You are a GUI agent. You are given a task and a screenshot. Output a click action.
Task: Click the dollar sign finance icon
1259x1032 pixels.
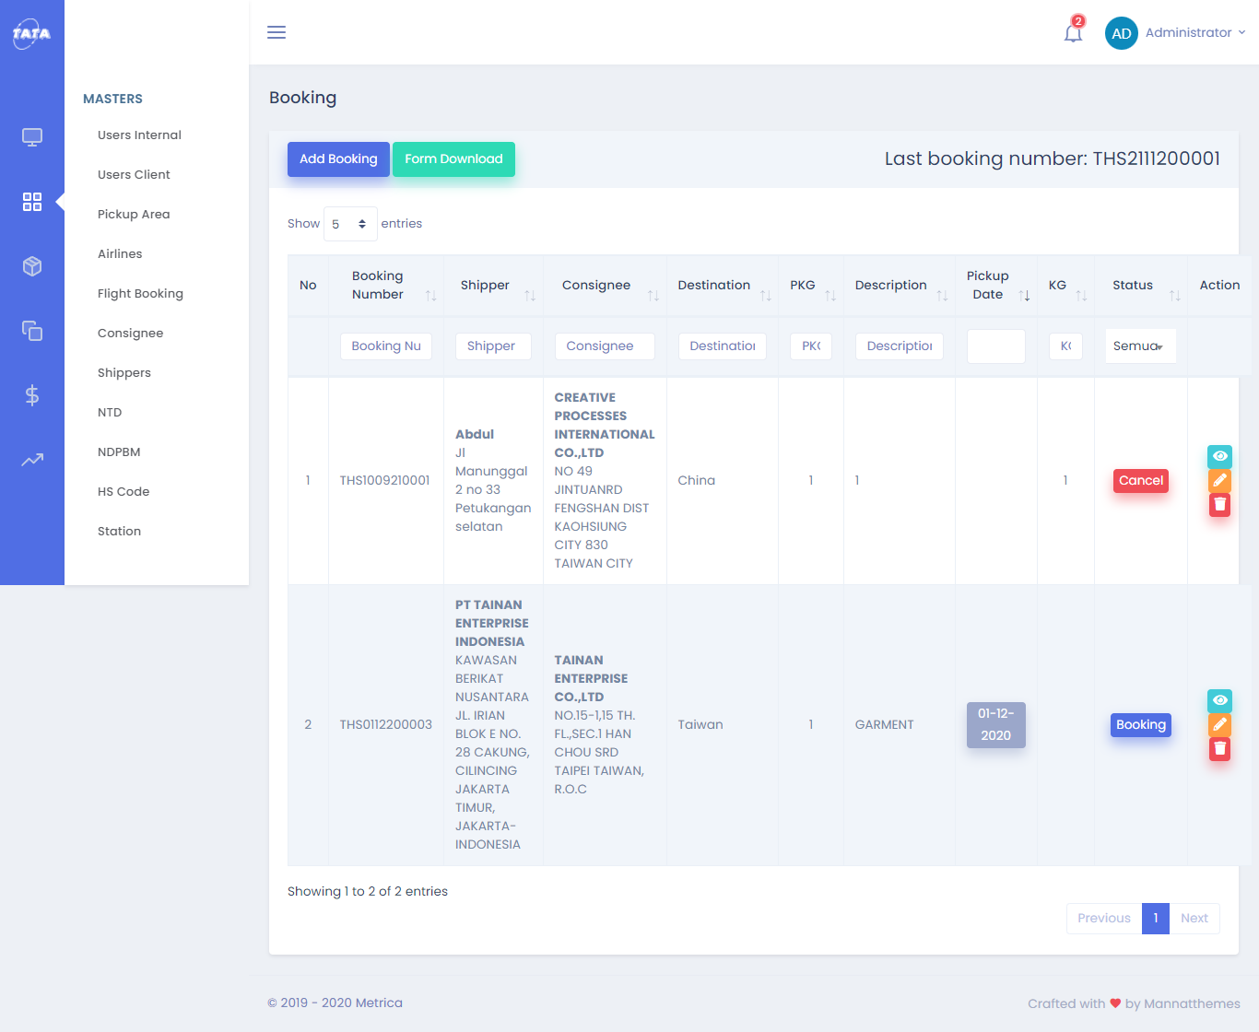pyautogui.click(x=32, y=395)
